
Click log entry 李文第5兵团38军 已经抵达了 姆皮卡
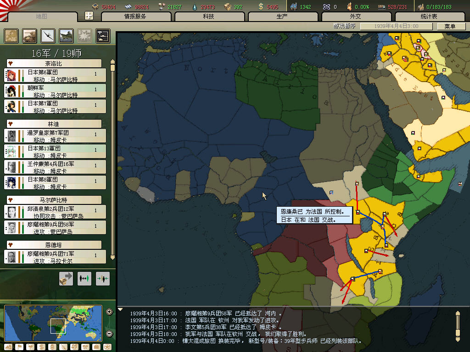[206, 327]
